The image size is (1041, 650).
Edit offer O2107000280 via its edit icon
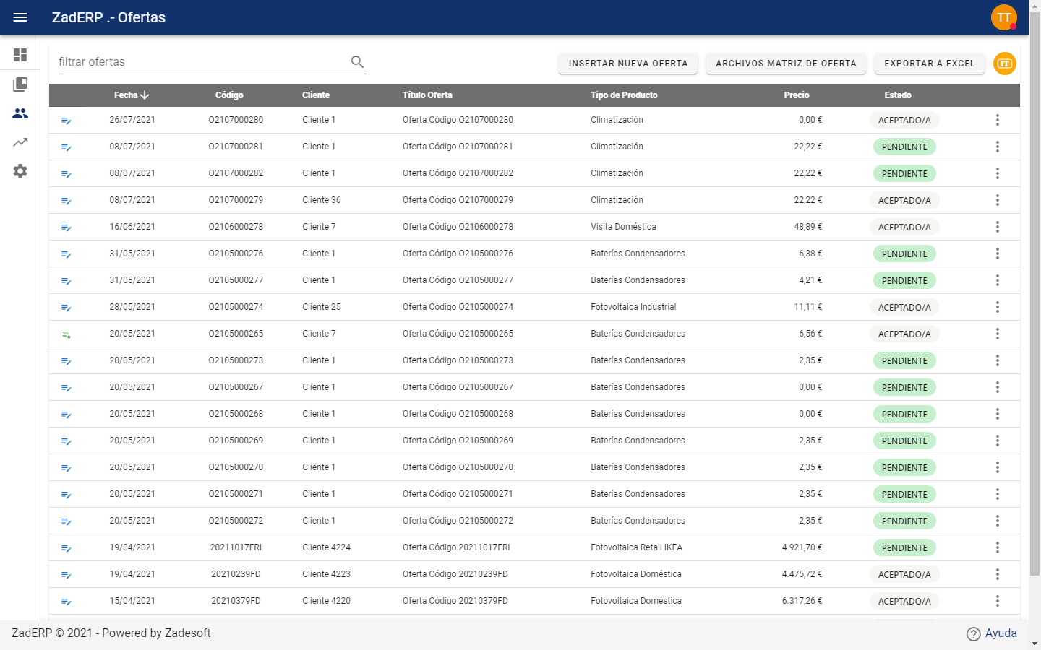coord(66,121)
